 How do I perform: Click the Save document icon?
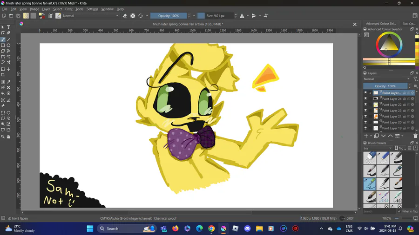18,16
